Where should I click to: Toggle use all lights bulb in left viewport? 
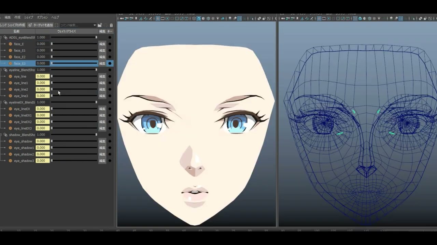click(x=217, y=18)
